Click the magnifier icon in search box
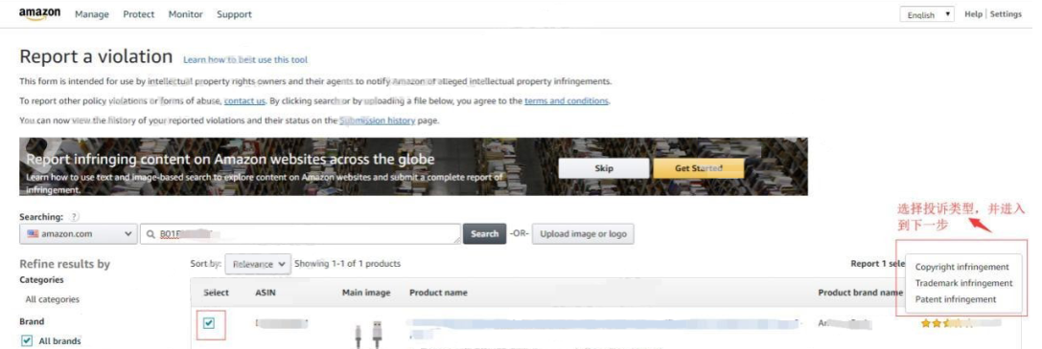 [151, 234]
